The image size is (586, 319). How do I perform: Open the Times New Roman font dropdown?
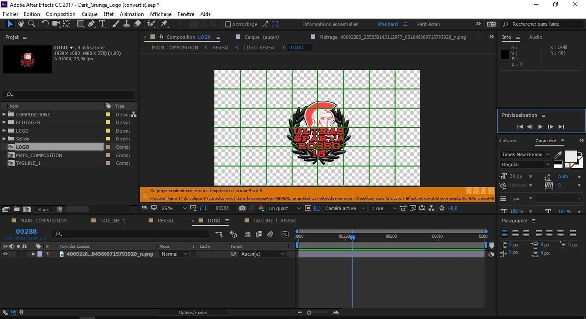[x=525, y=154]
